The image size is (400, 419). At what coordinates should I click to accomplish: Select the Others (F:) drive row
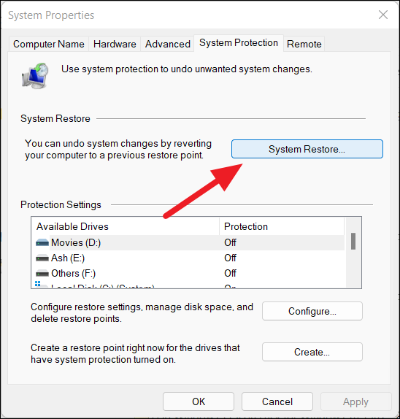coord(188,273)
